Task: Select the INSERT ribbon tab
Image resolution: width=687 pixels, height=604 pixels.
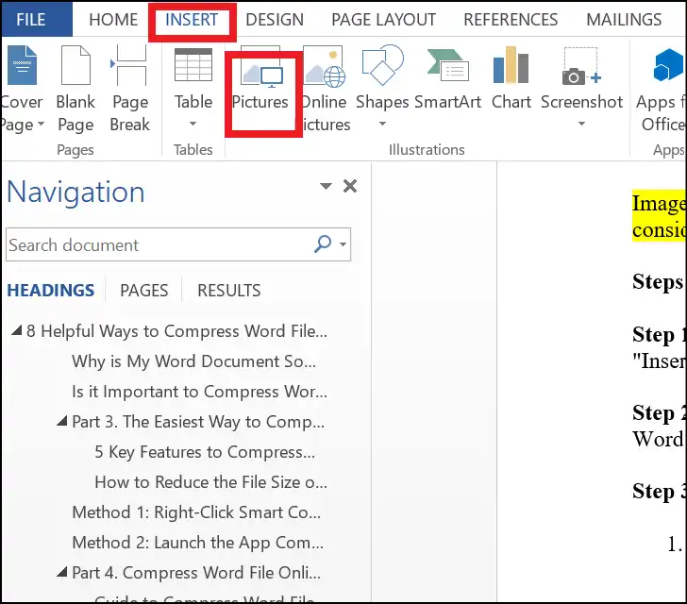Action: pos(192,20)
